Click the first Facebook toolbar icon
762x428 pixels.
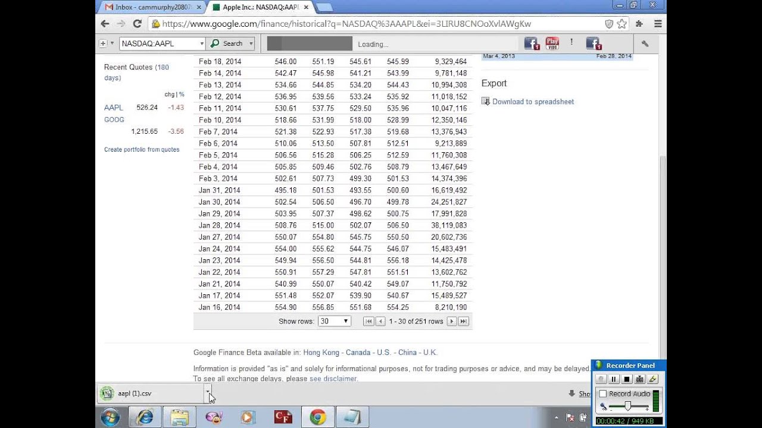point(532,43)
